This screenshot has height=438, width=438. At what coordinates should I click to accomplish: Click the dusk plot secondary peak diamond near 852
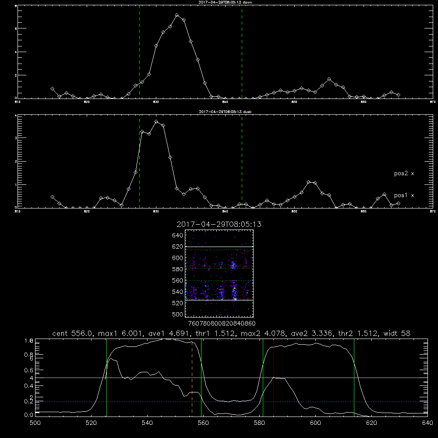tap(309, 182)
